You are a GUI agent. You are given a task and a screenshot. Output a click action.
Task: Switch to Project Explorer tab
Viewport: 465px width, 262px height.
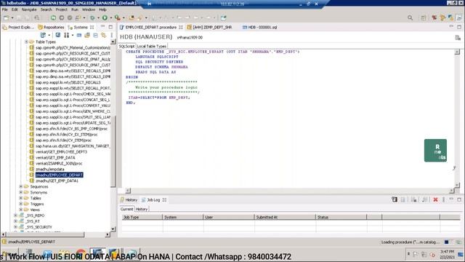pyautogui.click(x=18, y=27)
